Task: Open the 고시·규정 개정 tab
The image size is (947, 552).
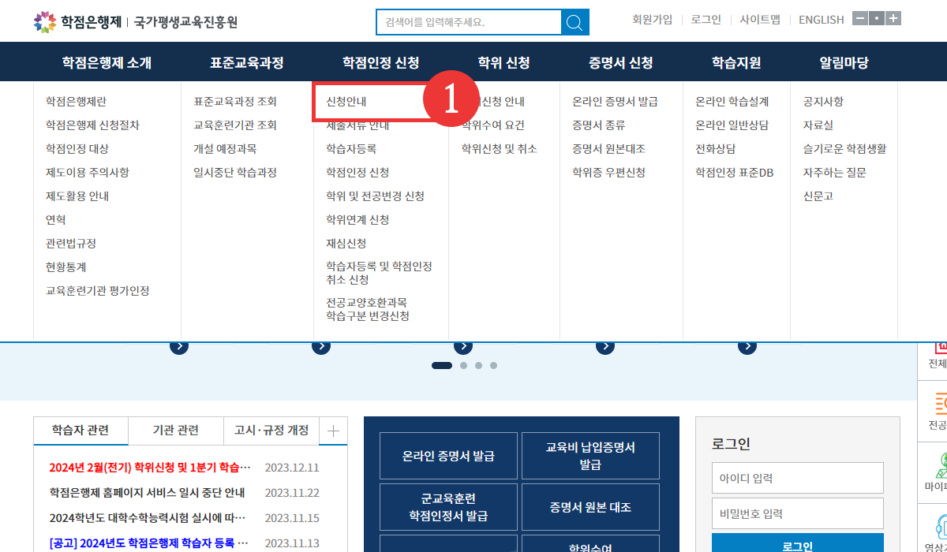Action: click(271, 431)
